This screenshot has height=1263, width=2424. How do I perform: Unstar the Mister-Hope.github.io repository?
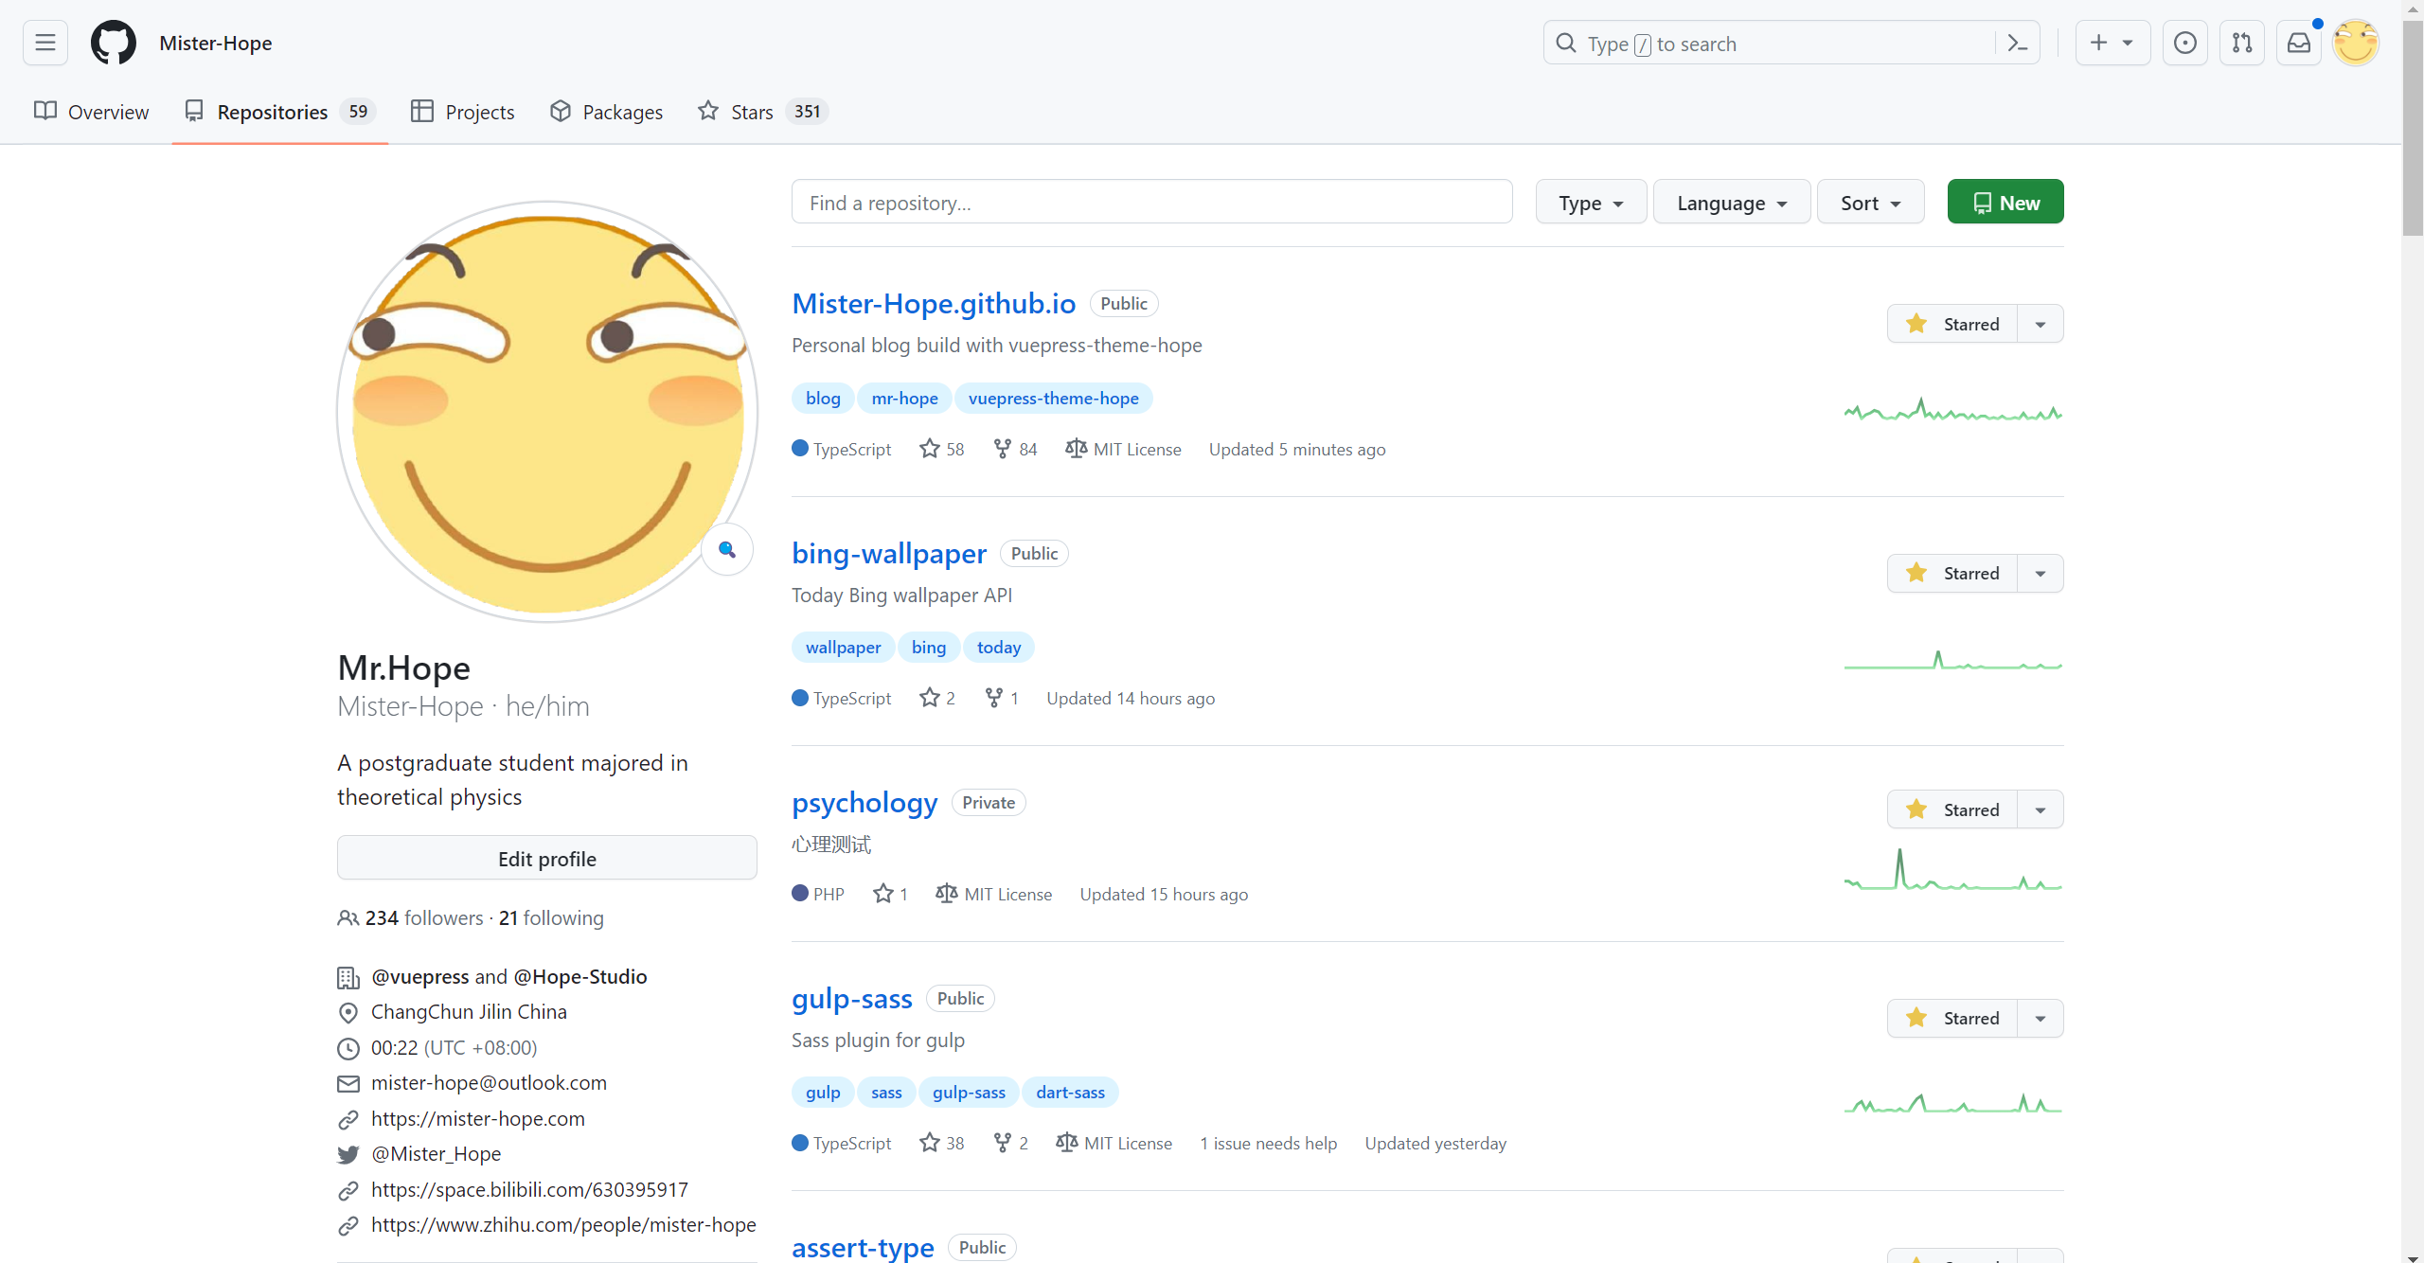coord(1952,324)
